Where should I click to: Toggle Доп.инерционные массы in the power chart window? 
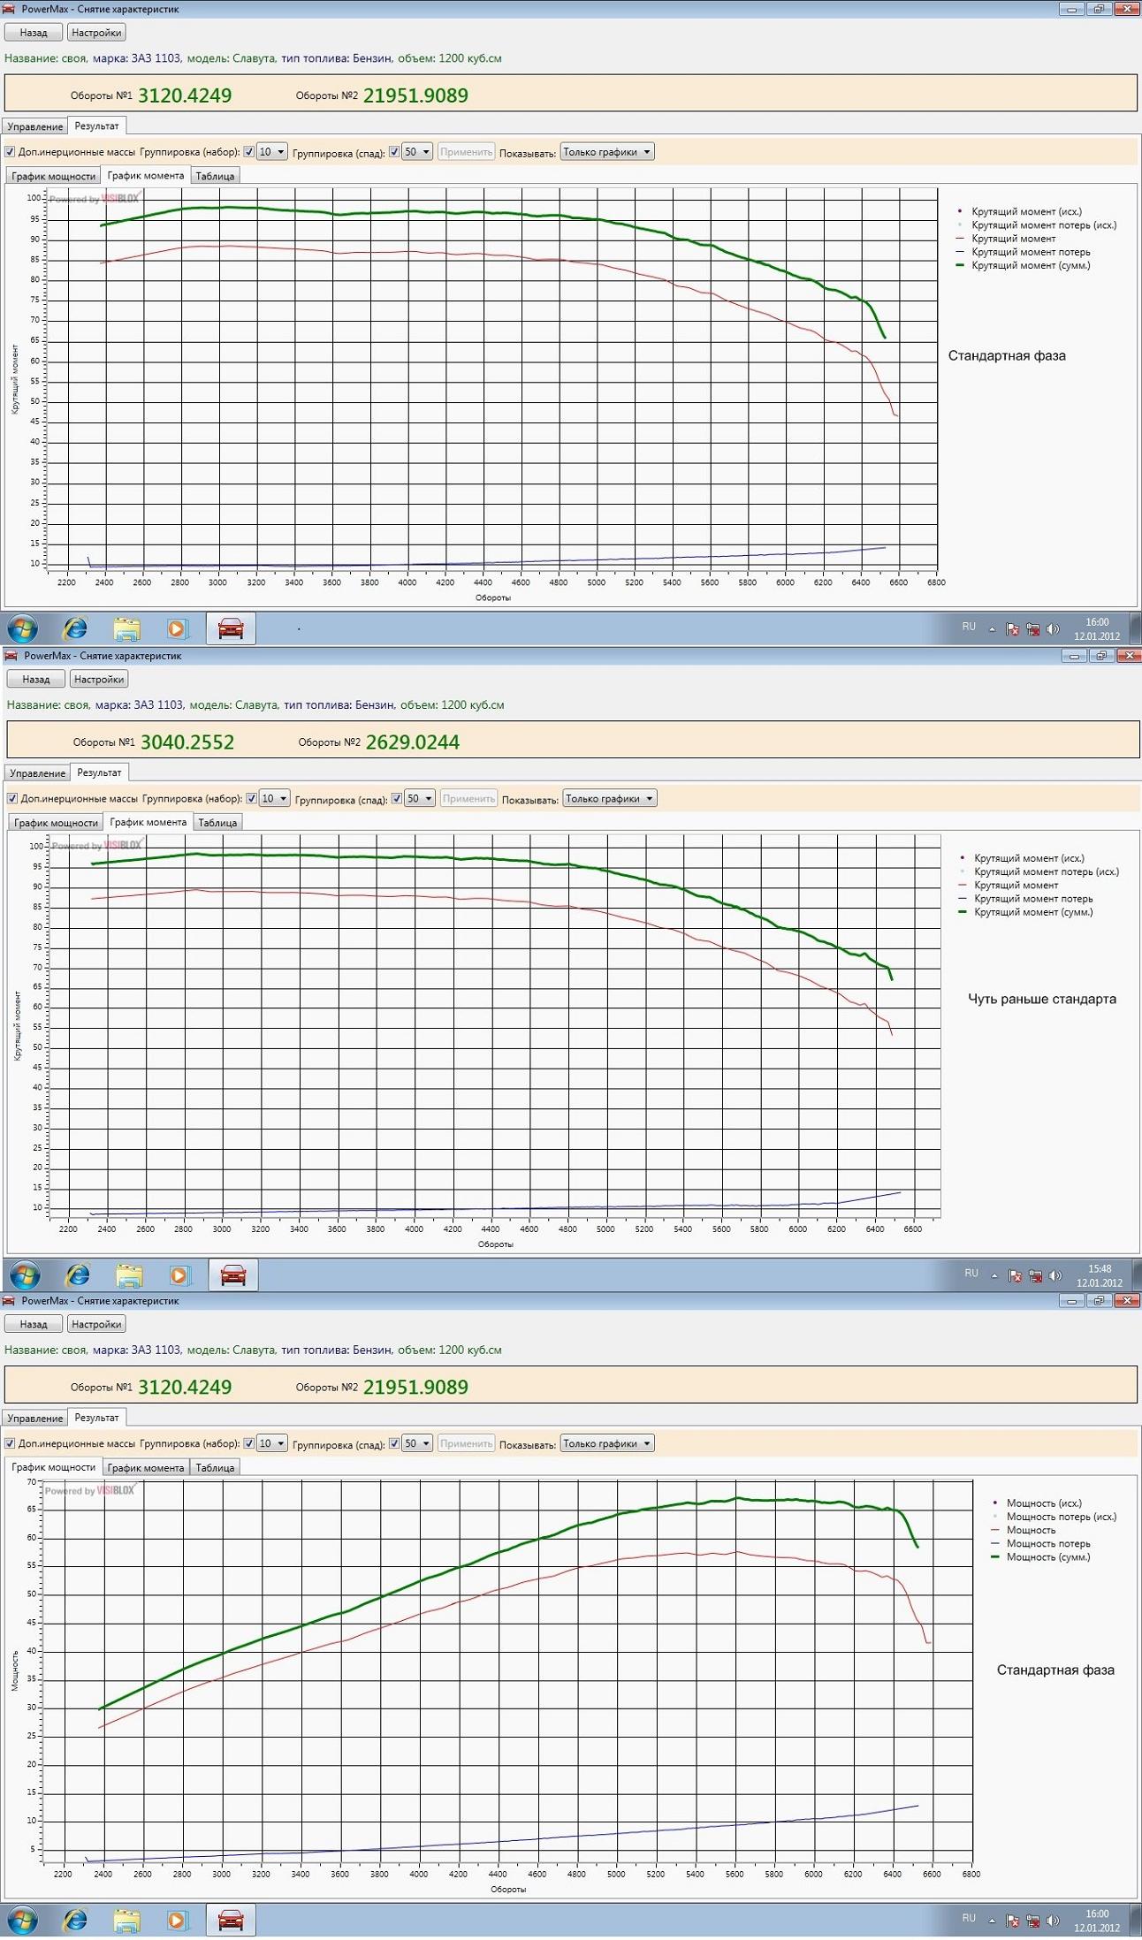click(11, 1443)
